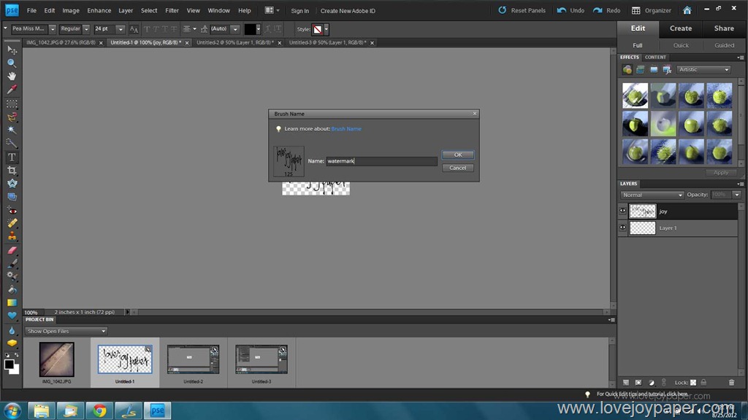The height and width of the screenshot is (420, 748).
Task: Toggle Strikethrough text style
Action: point(174,29)
